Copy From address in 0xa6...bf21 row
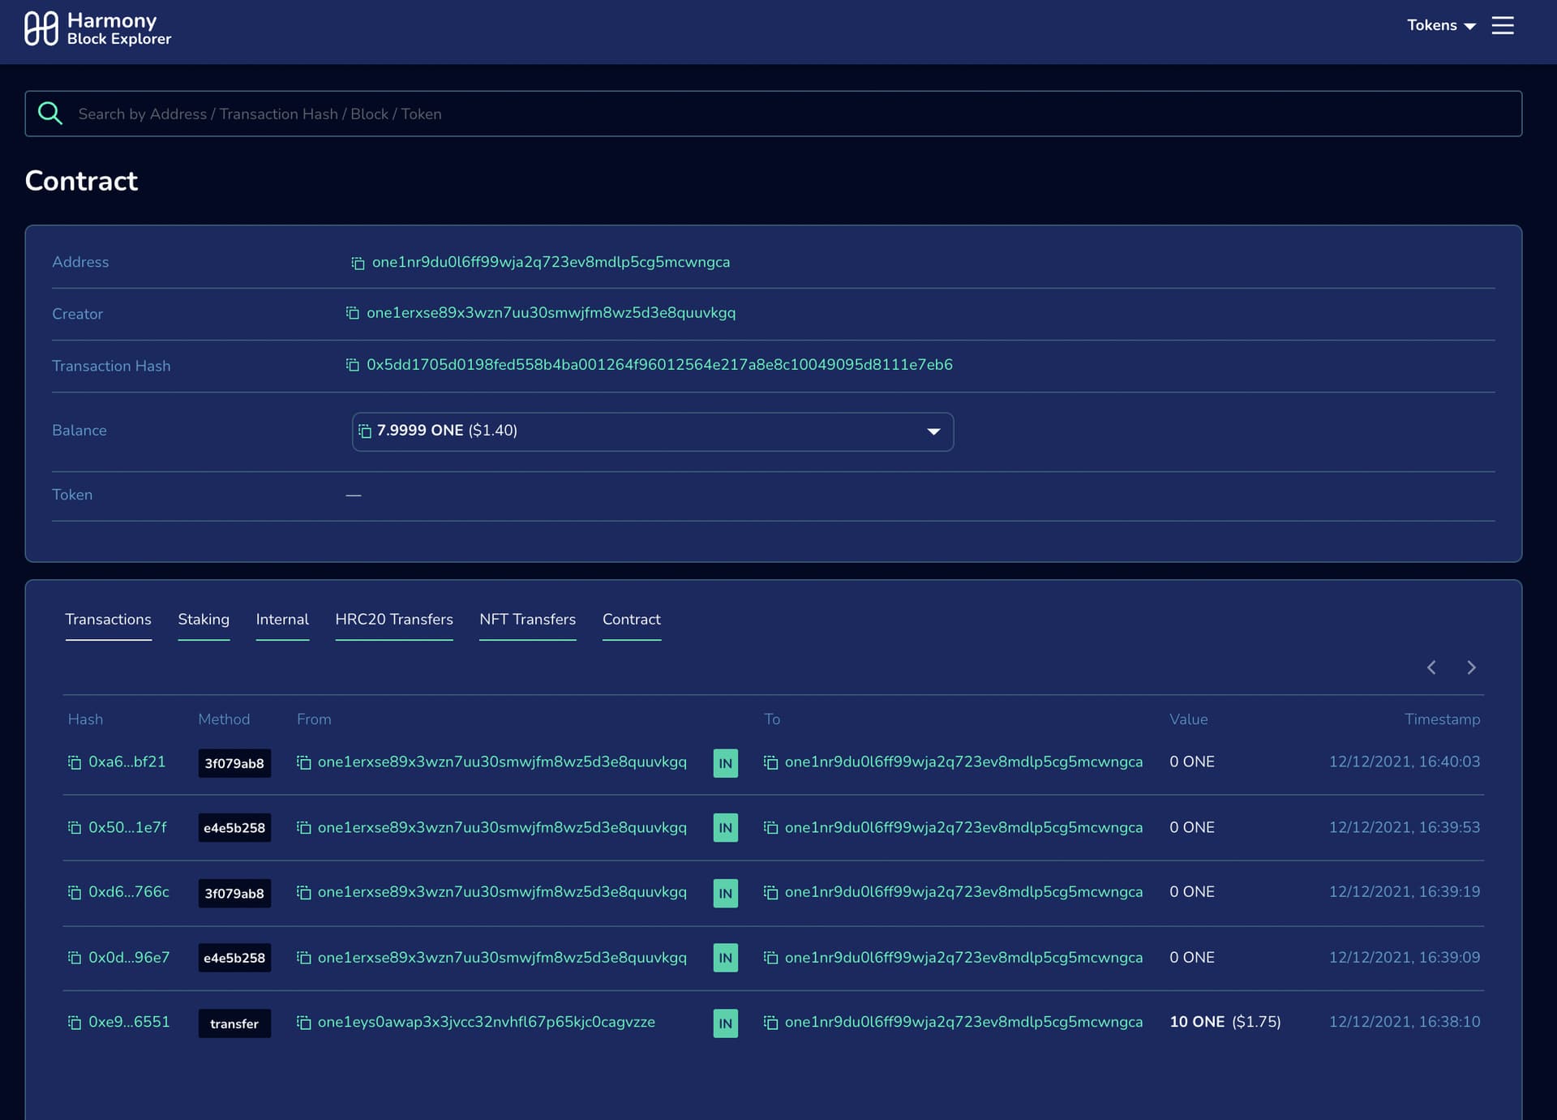The width and height of the screenshot is (1557, 1120). point(304,762)
